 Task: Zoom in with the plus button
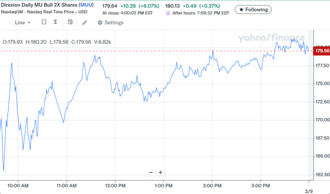click(160, 173)
